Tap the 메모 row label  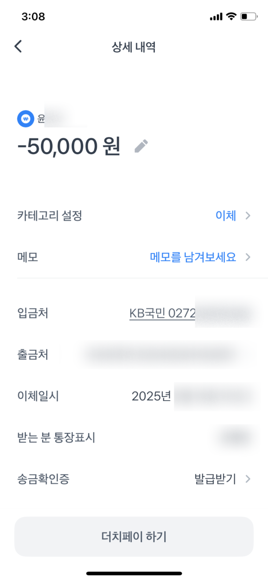[x=28, y=257]
